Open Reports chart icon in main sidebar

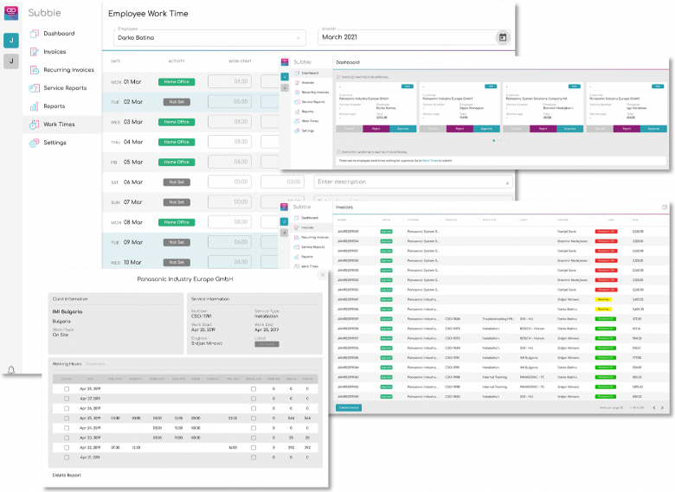[35, 106]
